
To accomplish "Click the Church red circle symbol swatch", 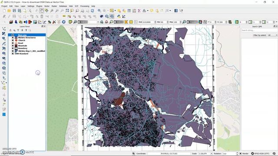I will (16, 40).
